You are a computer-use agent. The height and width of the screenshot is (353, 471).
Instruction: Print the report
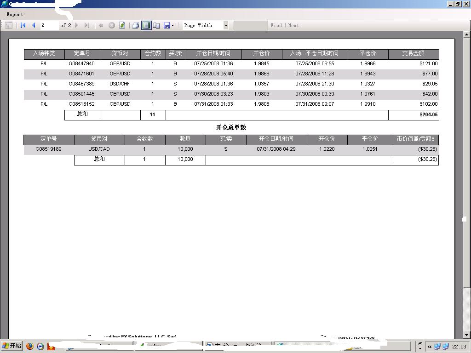pyautogui.click(x=136, y=26)
